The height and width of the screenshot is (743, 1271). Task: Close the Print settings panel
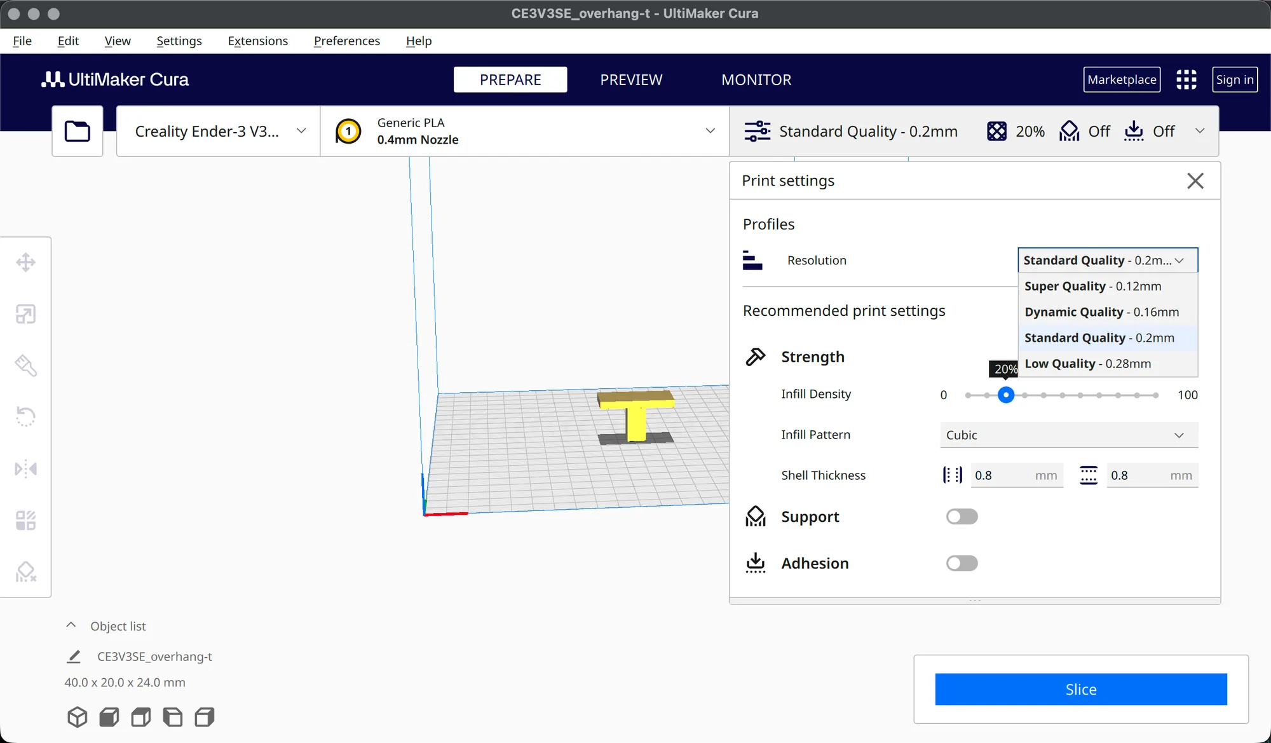point(1195,181)
